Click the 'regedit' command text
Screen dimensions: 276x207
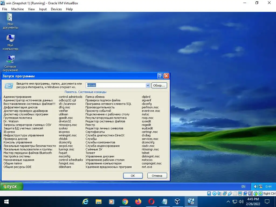[x=146, y=125]
